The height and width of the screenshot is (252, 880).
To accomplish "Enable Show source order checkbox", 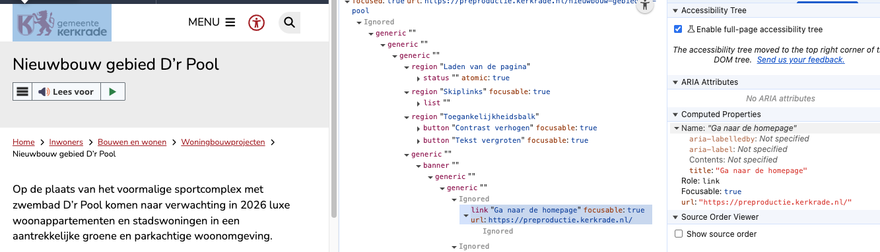I will pos(678,234).
